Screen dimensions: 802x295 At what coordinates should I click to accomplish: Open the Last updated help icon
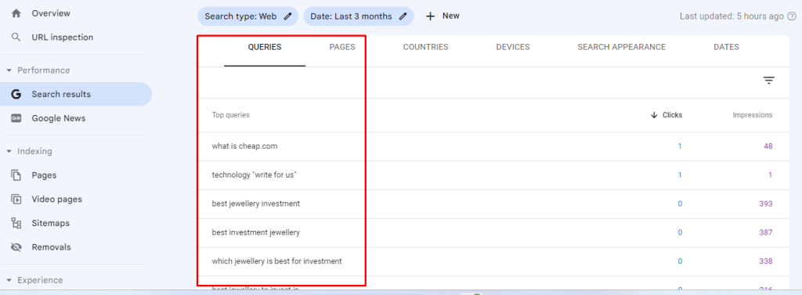point(792,16)
